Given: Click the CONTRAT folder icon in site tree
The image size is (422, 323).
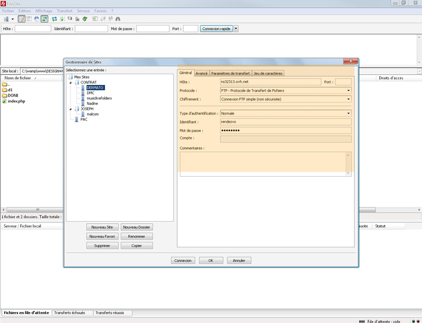Looking at the screenshot, I should click(77, 82).
